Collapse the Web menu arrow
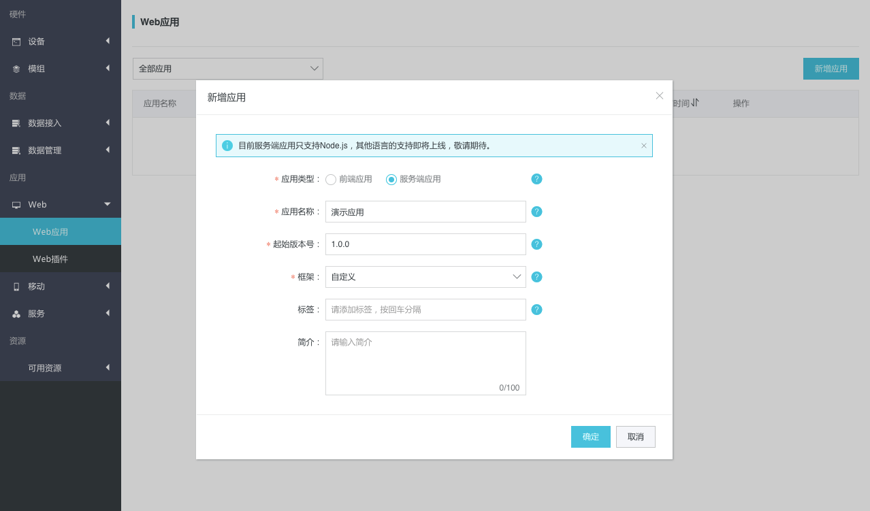870x511 pixels. coord(108,204)
